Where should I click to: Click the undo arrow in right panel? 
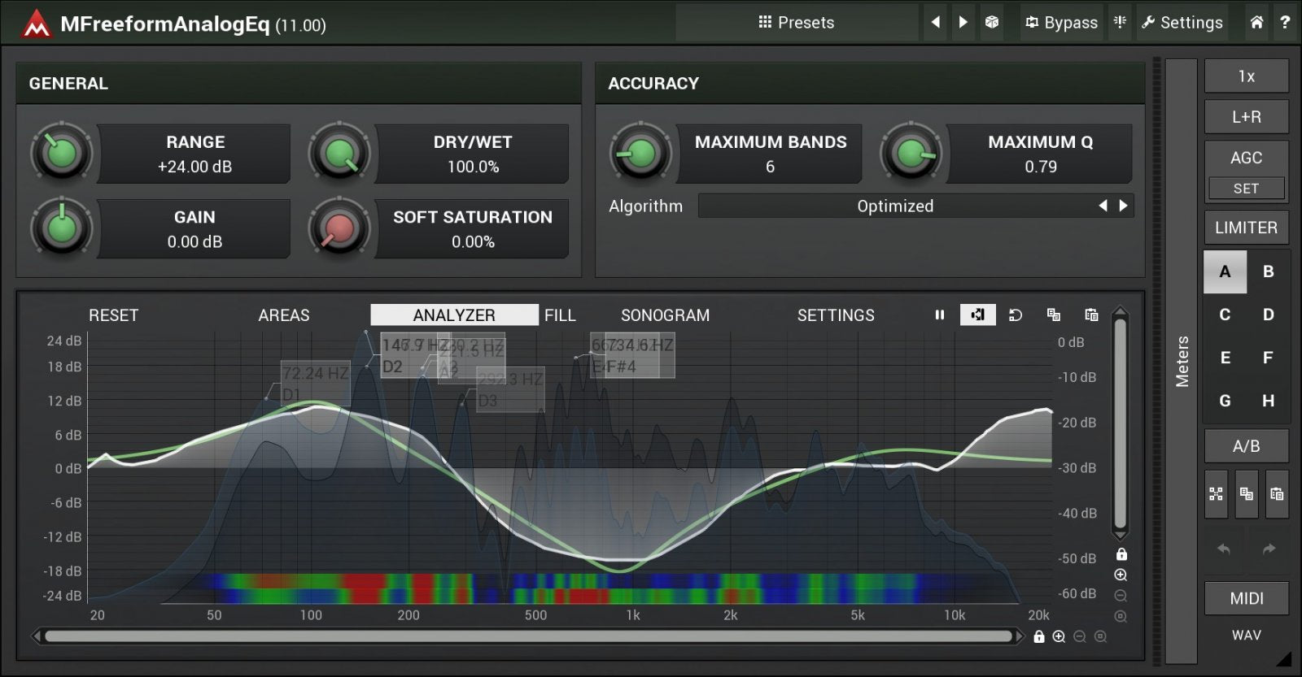(x=1224, y=549)
